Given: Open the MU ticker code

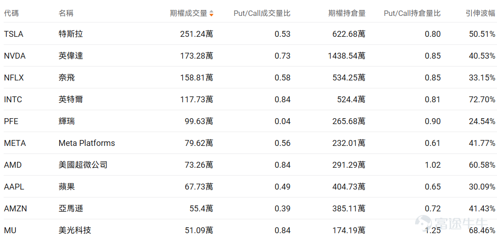Looking at the screenshot, I should coord(10,230).
